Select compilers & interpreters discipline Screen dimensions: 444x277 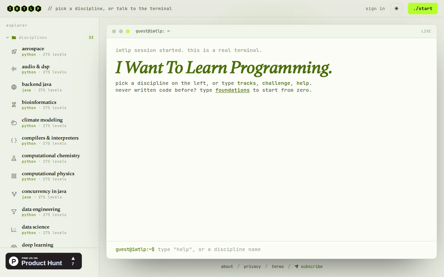[x=49, y=140]
